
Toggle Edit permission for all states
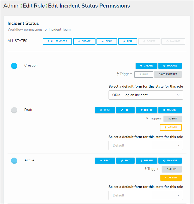[128, 41]
